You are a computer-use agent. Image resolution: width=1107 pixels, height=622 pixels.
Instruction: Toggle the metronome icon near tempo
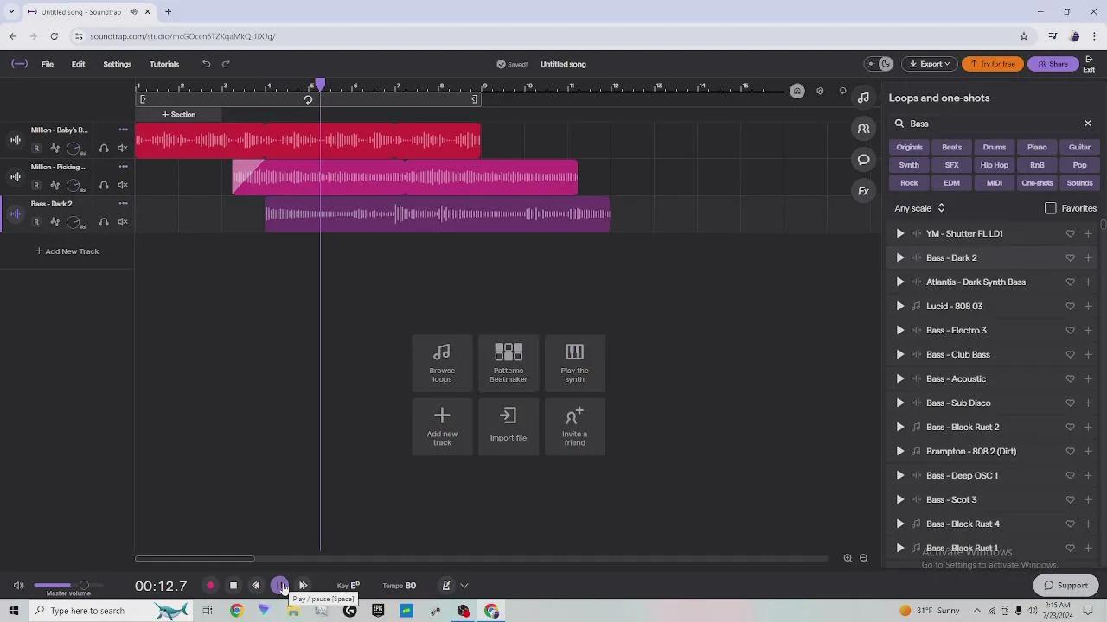click(x=446, y=586)
